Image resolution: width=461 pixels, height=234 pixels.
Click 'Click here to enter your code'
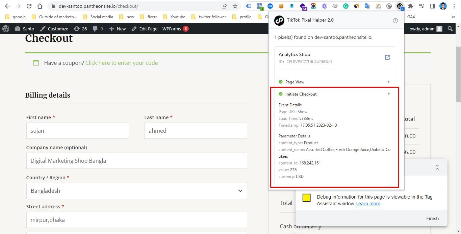[122, 63]
